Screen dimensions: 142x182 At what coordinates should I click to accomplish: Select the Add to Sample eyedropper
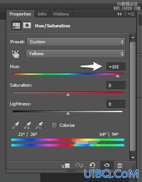pyautogui.click(x=27, y=125)
